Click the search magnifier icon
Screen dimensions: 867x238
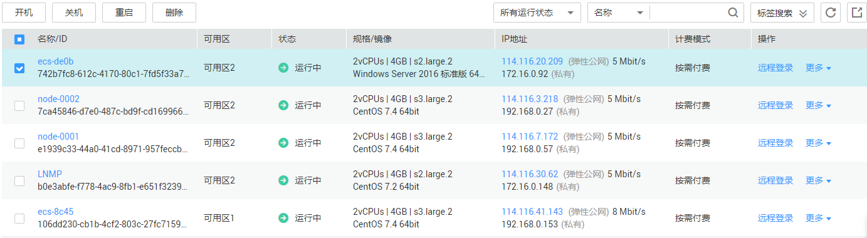[733, 13]
